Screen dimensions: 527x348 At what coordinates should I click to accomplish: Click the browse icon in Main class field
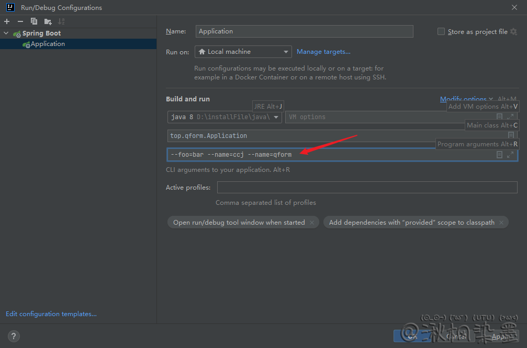point(511,135)
